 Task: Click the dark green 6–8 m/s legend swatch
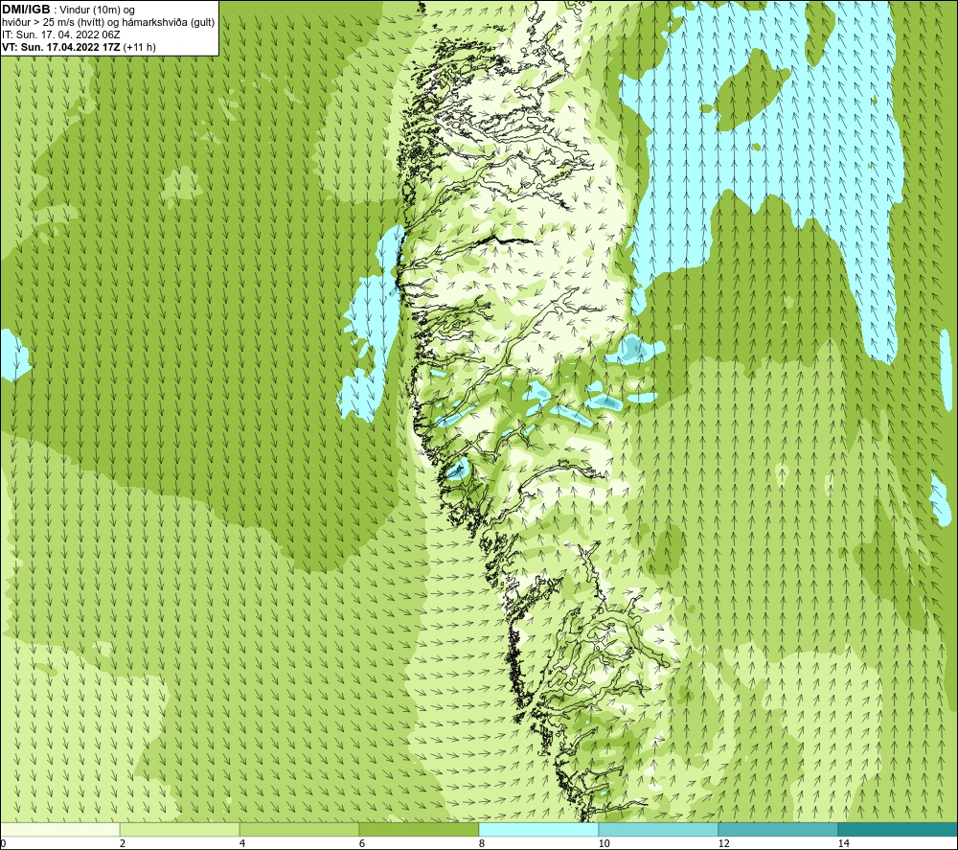point(420,830)
